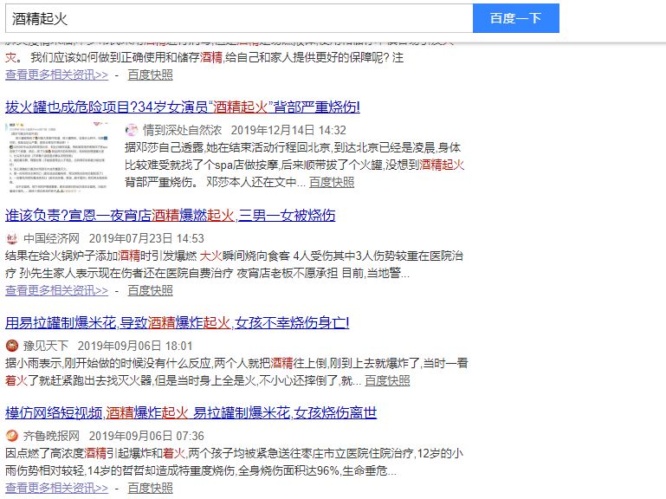The width and height of the screenshot is (666, 499).
Task: Open thumbnail image of 邓莎 post result
Action: (x=57, y=158)
